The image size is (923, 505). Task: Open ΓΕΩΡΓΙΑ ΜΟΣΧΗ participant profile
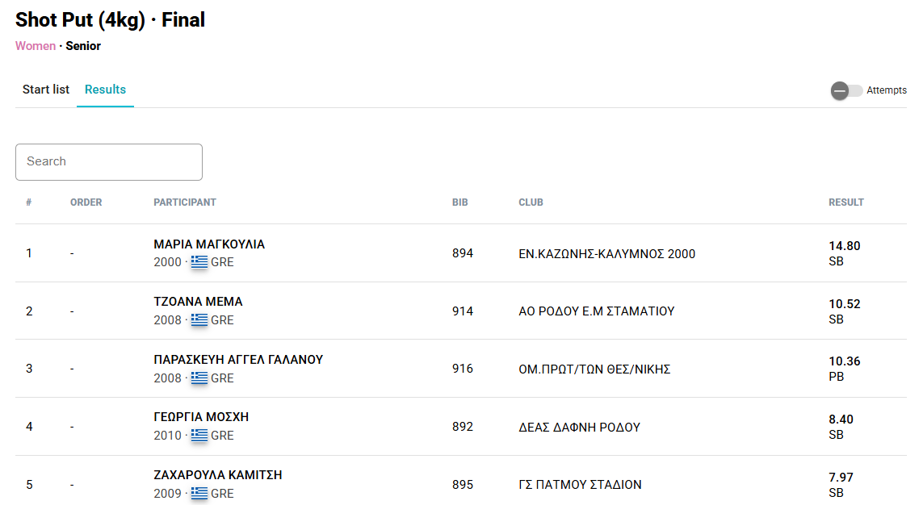point(201,417)
